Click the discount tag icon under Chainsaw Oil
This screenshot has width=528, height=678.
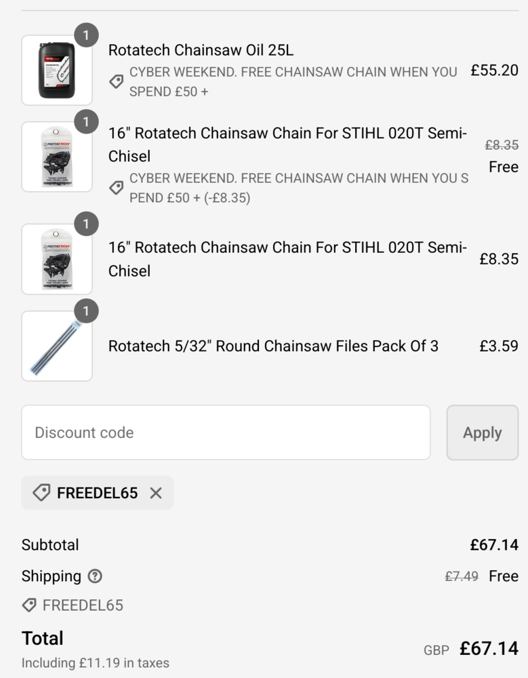coord(117,81)
